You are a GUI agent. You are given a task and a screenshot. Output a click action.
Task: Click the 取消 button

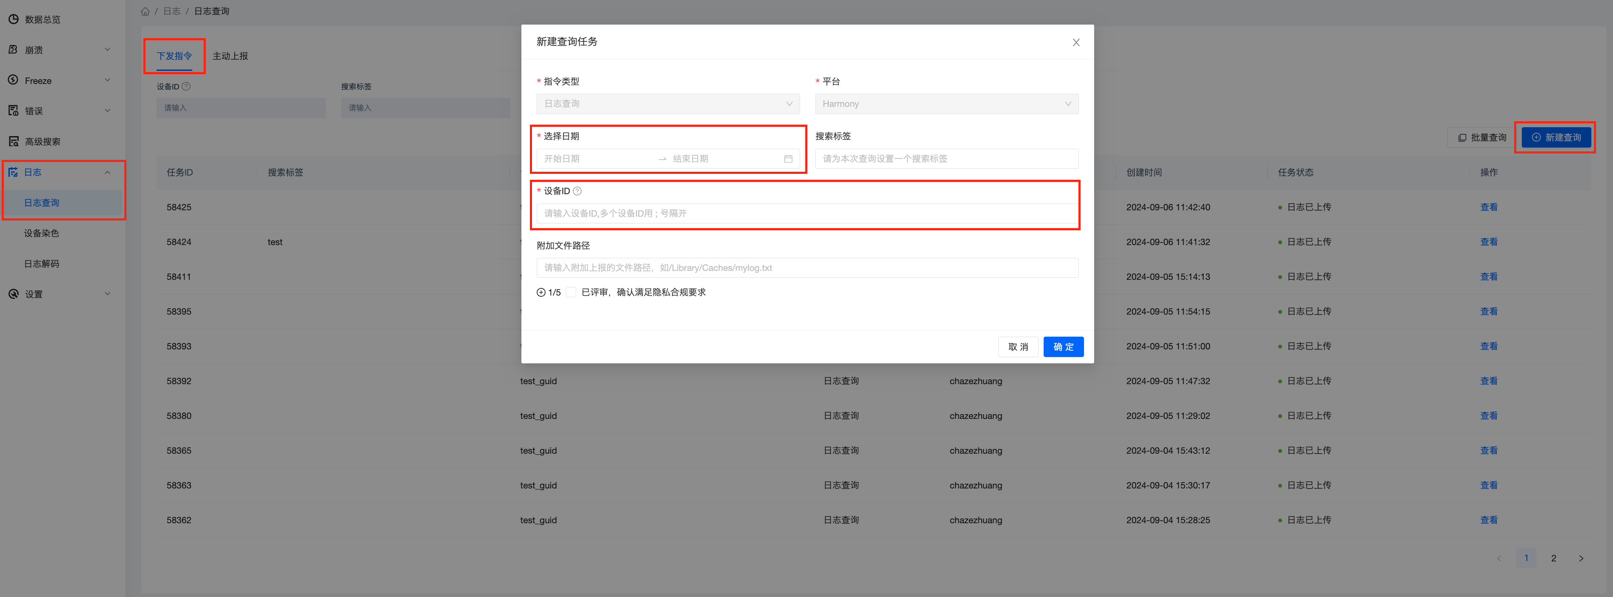click(x=1018, y=347)
